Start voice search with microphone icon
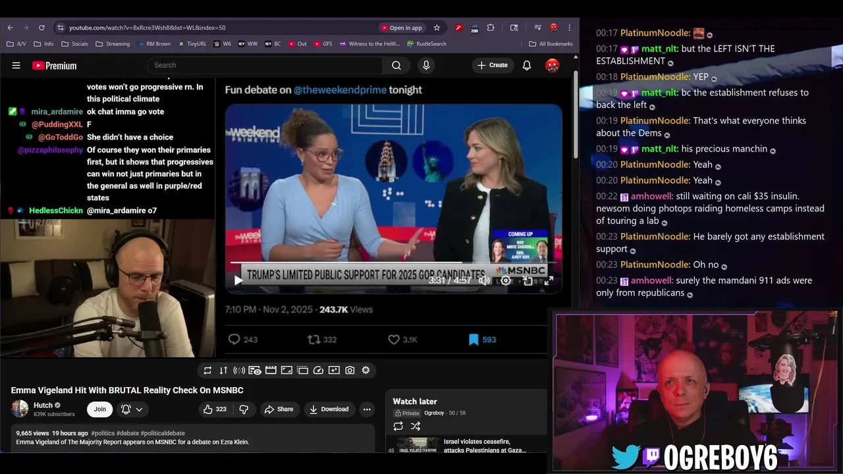The width and height of the screenshot is (843, 474). (426, 65)
